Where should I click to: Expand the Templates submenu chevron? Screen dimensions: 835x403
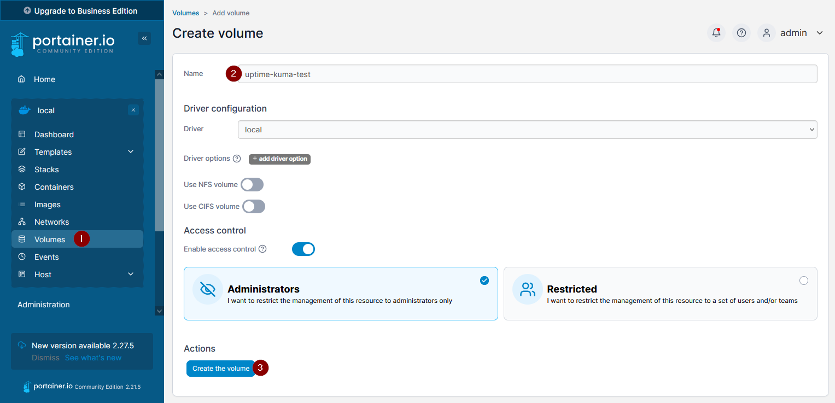131,152
